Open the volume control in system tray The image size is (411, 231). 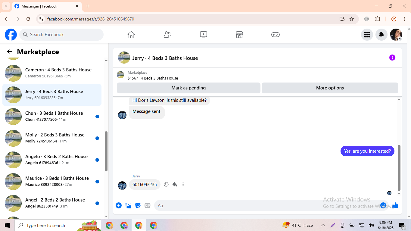click(371, 225)
